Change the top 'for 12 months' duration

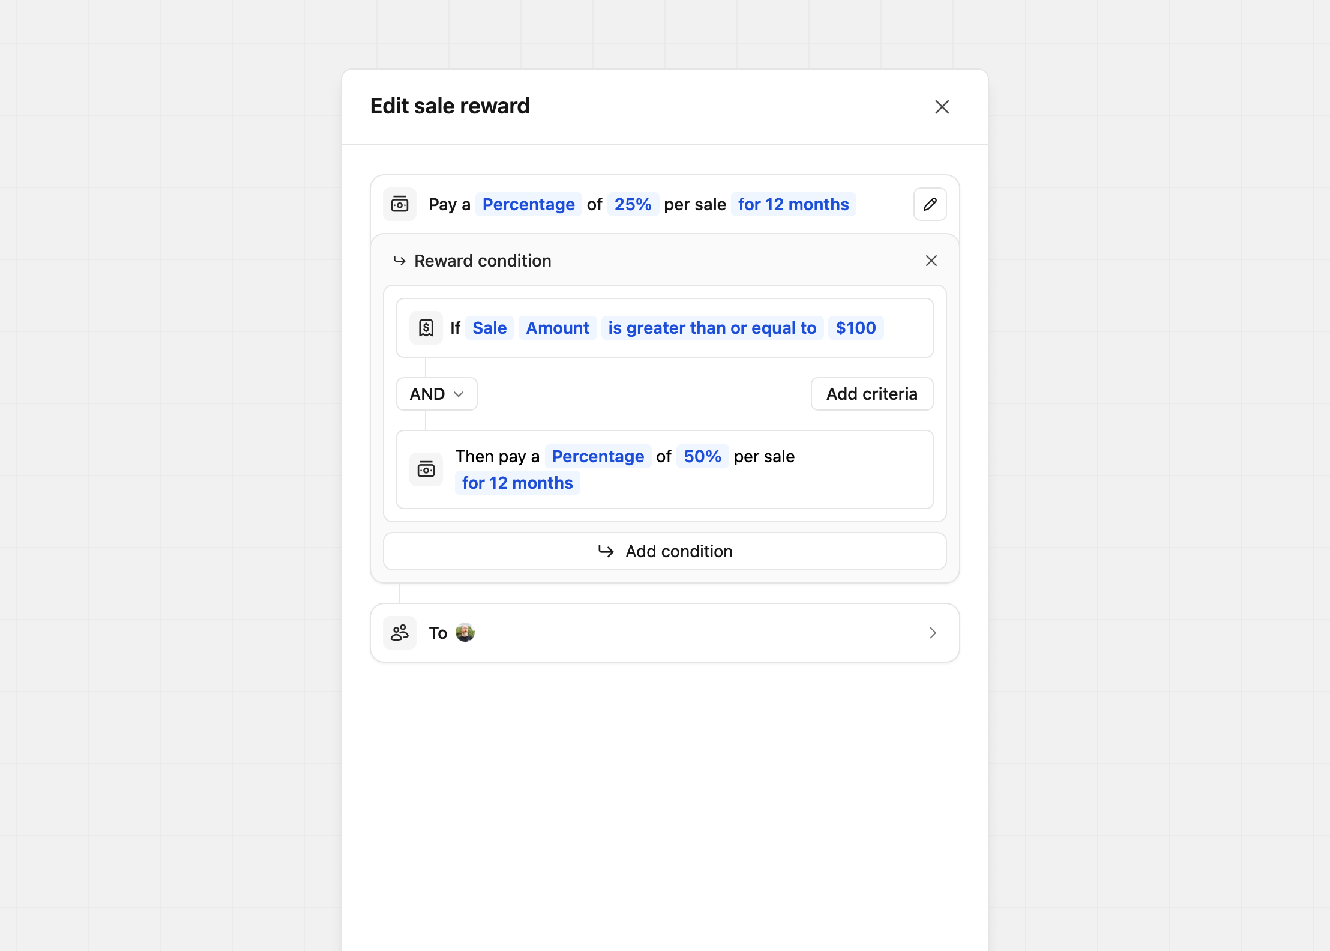click(793, 204)
